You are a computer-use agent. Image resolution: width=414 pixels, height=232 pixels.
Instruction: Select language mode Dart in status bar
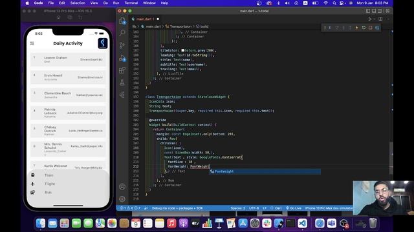coord(278,208)
